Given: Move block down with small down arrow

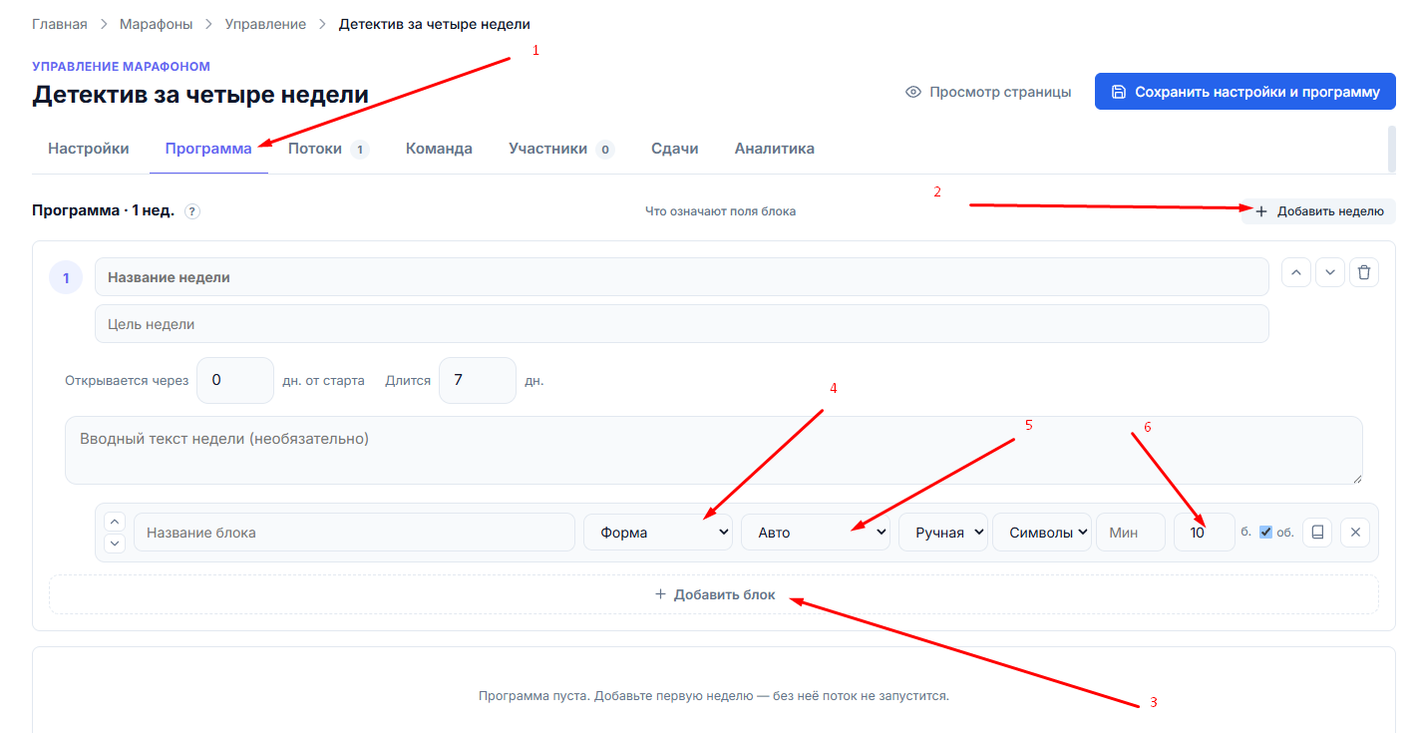Looking at the screenshot, I should [x=115, y=544].
